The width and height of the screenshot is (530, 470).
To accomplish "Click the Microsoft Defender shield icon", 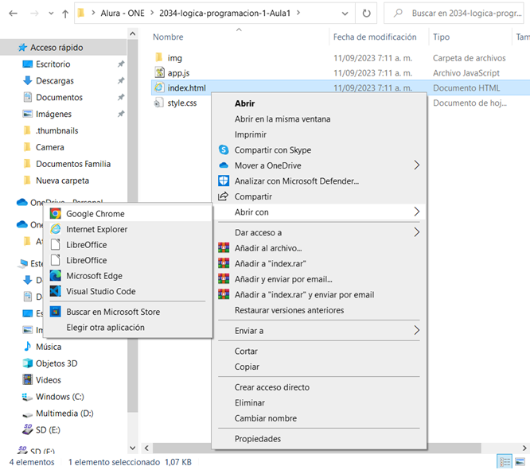I will (x=224, y=181).
